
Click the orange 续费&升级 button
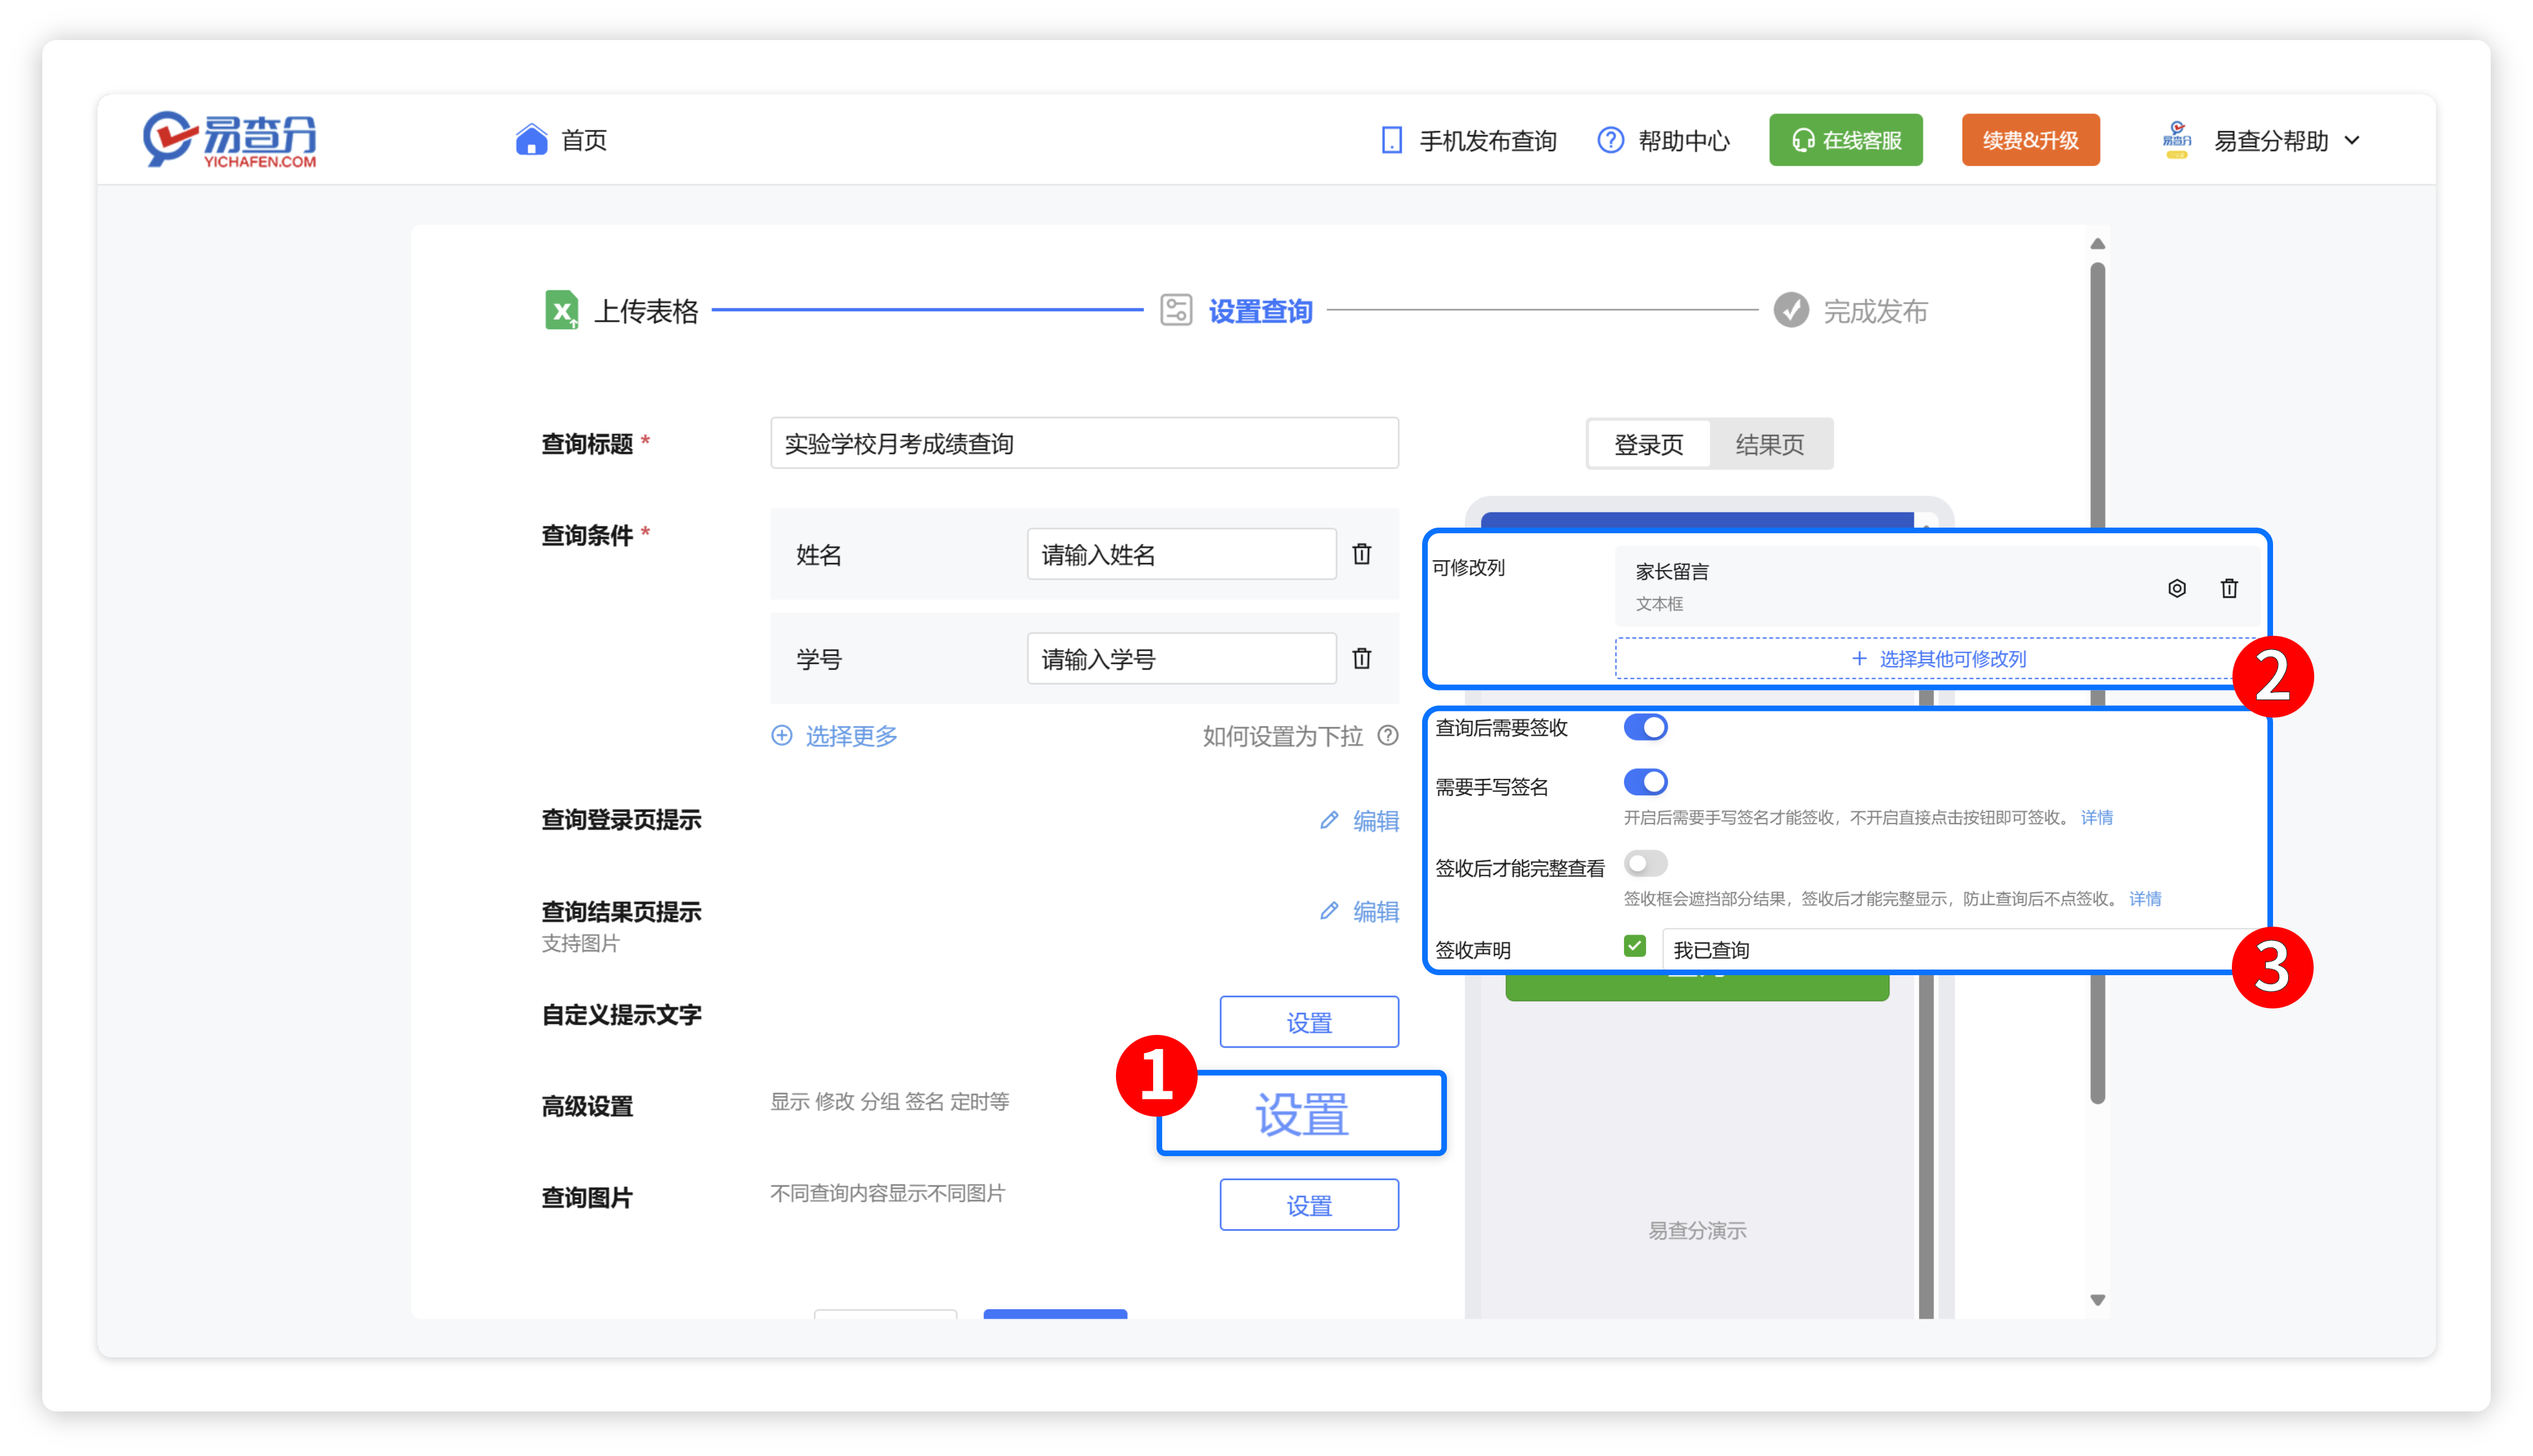coord(2030,140)
